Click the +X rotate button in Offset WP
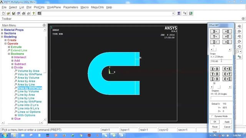This screenshot has height=138, width=246. point(227,69)
